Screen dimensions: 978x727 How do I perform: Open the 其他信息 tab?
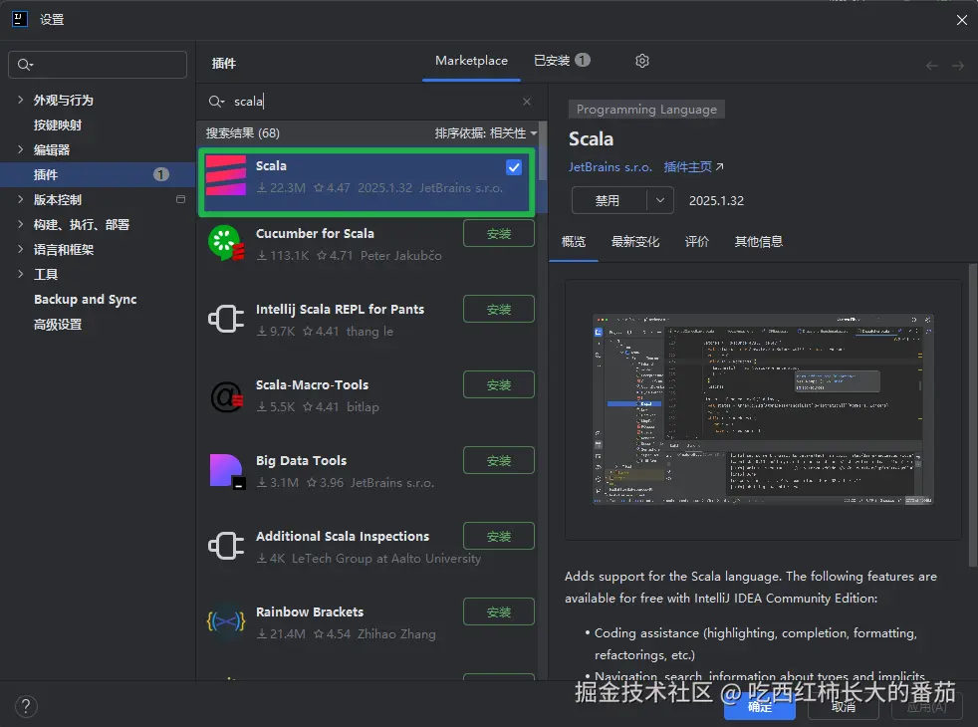[x=759, y=241]
